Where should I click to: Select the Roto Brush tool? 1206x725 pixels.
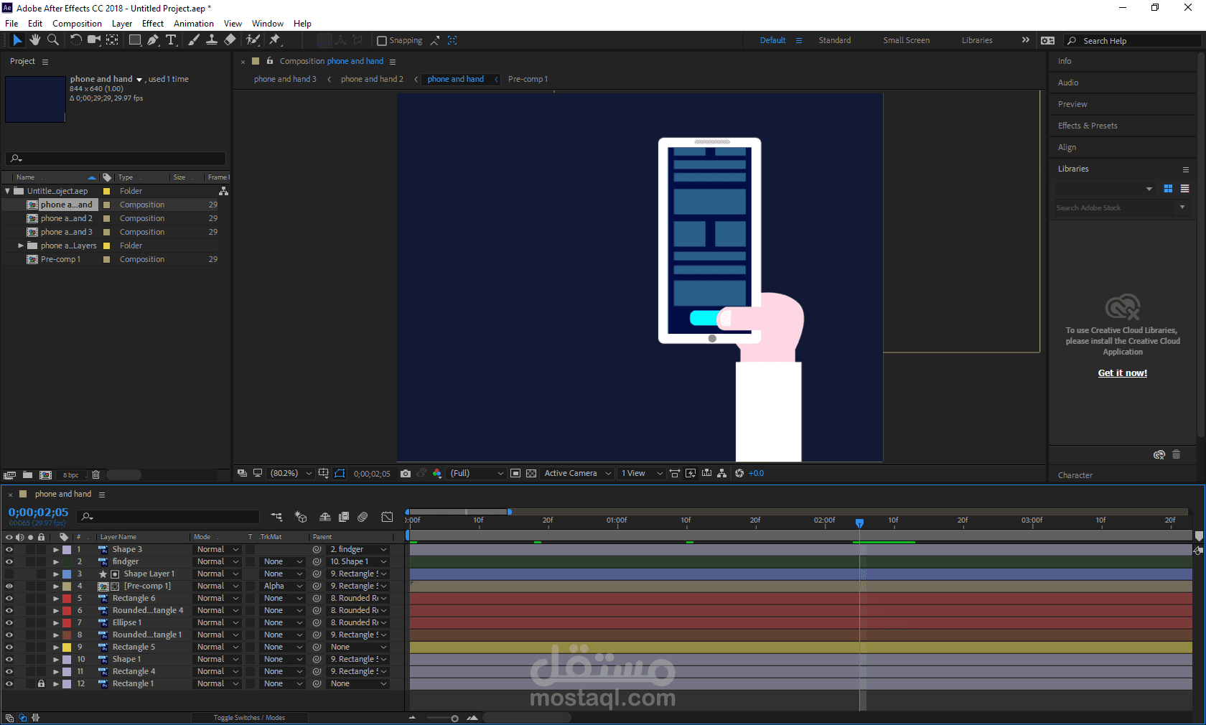click(253, 40)
